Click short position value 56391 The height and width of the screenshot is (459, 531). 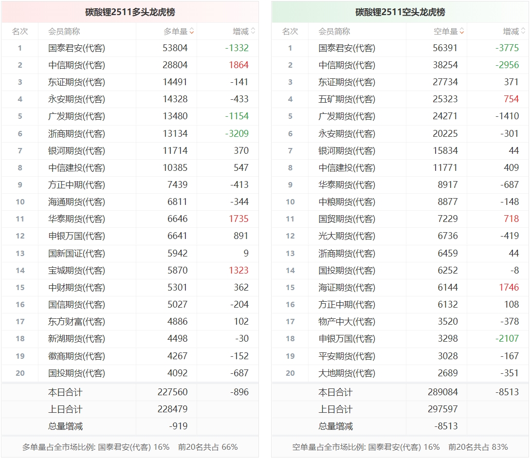(x=445, y=48)
